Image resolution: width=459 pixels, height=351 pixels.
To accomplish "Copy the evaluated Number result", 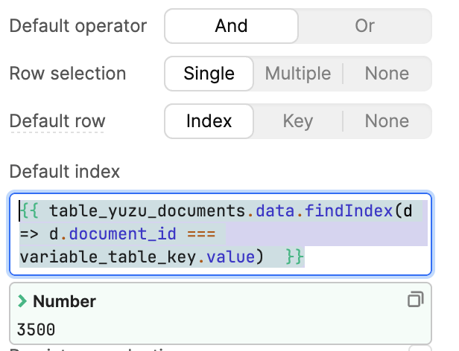I will (x=415, y=300).
